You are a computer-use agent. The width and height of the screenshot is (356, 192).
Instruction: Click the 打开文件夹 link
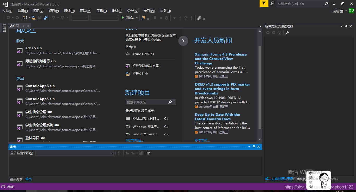[x=140, y=74]
